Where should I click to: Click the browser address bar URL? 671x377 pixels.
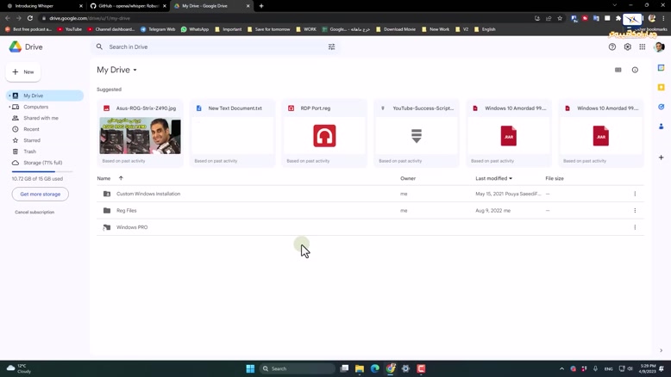click(90, 18)
